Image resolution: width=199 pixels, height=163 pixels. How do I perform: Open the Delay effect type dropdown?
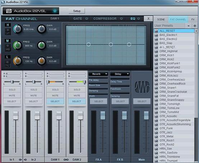pyautogui.click(x=120, y=74)
